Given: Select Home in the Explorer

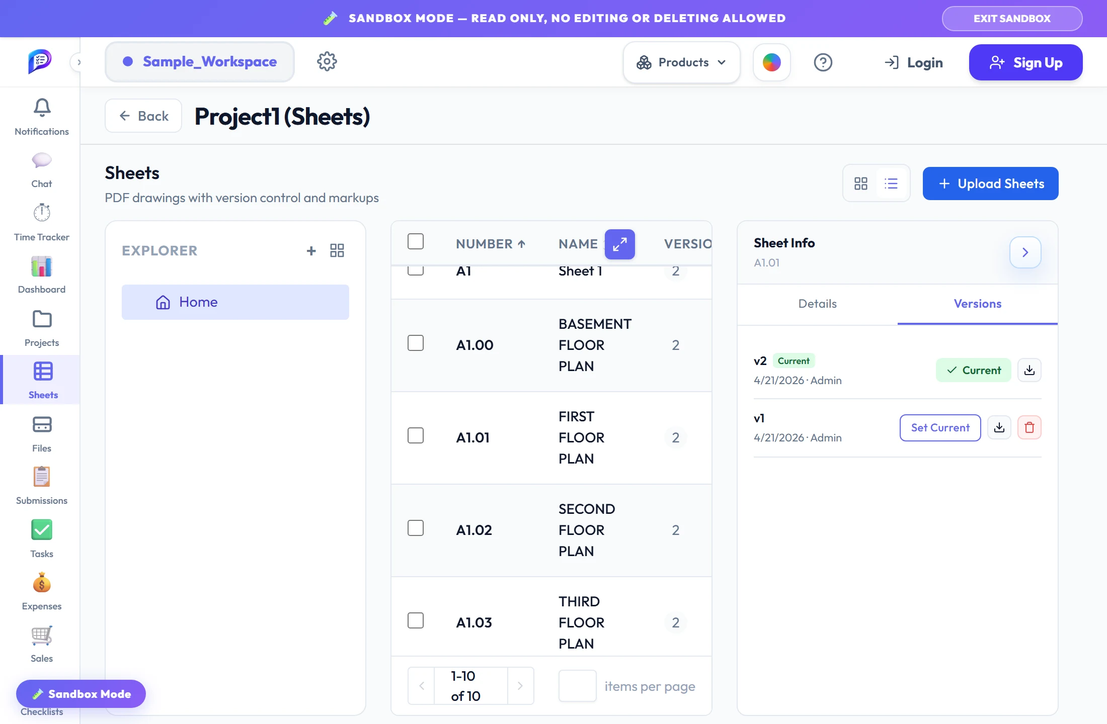Looking at the screenshot, I should [x=235, y=302].
